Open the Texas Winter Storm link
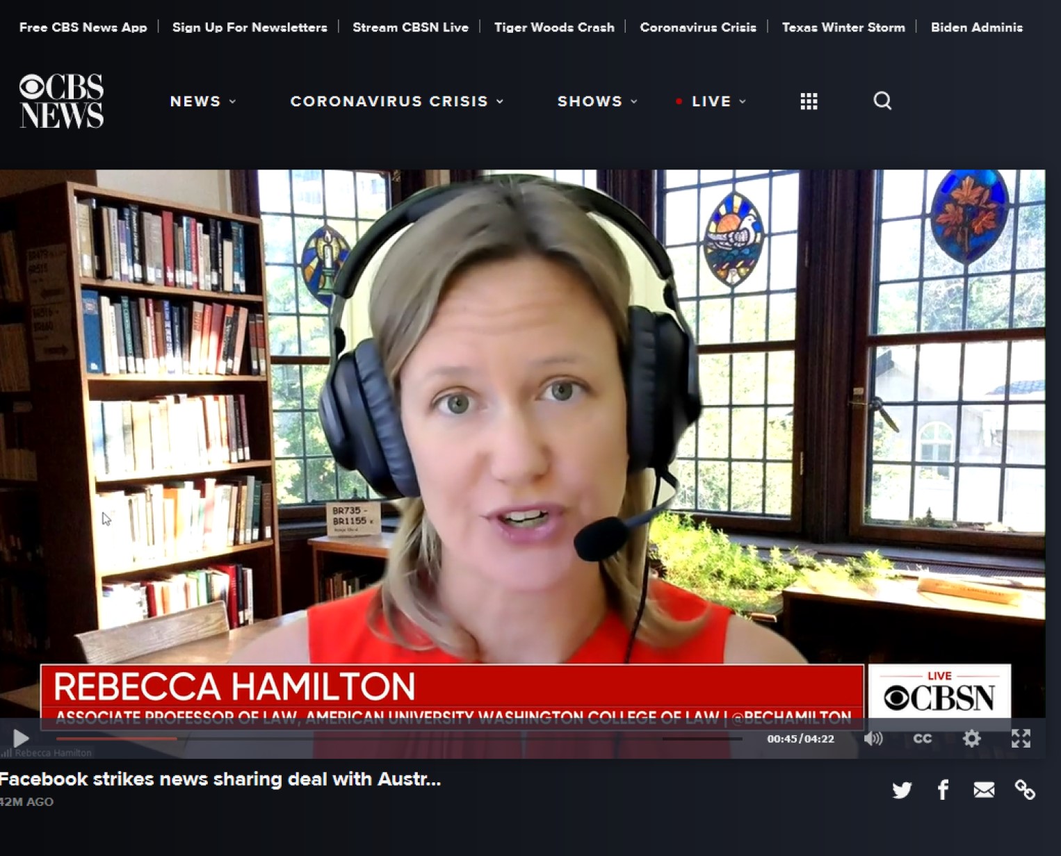1061x856 pixels. [843, 27]
